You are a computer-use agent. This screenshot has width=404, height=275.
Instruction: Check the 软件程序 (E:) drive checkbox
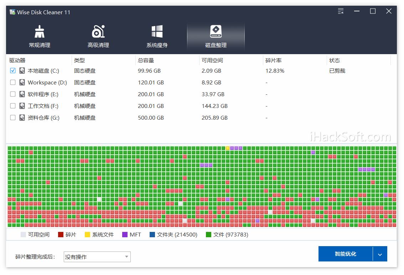pos(13,94)
